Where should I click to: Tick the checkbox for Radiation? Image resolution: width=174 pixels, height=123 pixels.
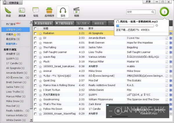click(35, 33)
